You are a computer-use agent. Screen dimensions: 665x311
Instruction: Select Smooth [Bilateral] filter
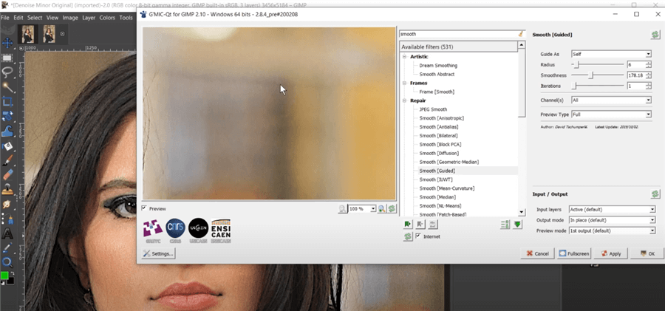pos(438,136)
